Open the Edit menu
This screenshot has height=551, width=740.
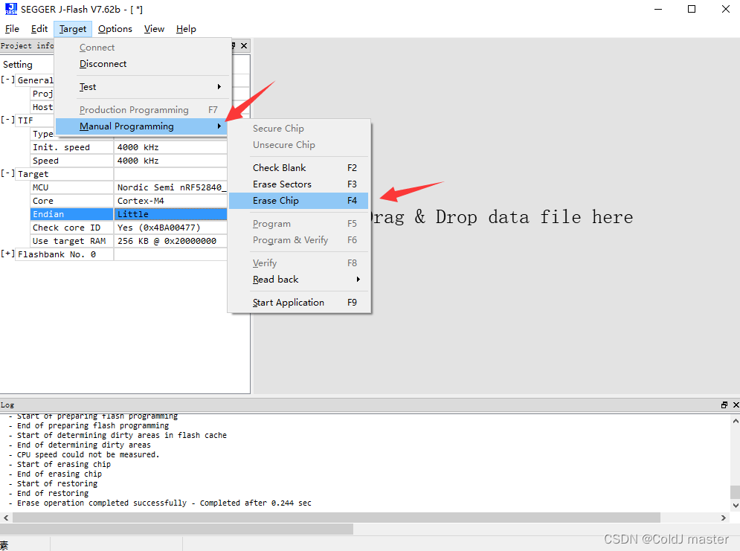coord(39,29)
